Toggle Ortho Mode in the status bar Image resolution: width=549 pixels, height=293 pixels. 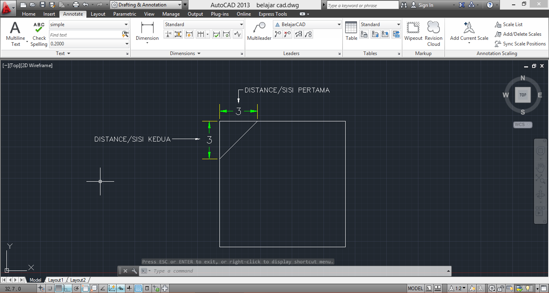coord(67,288)
